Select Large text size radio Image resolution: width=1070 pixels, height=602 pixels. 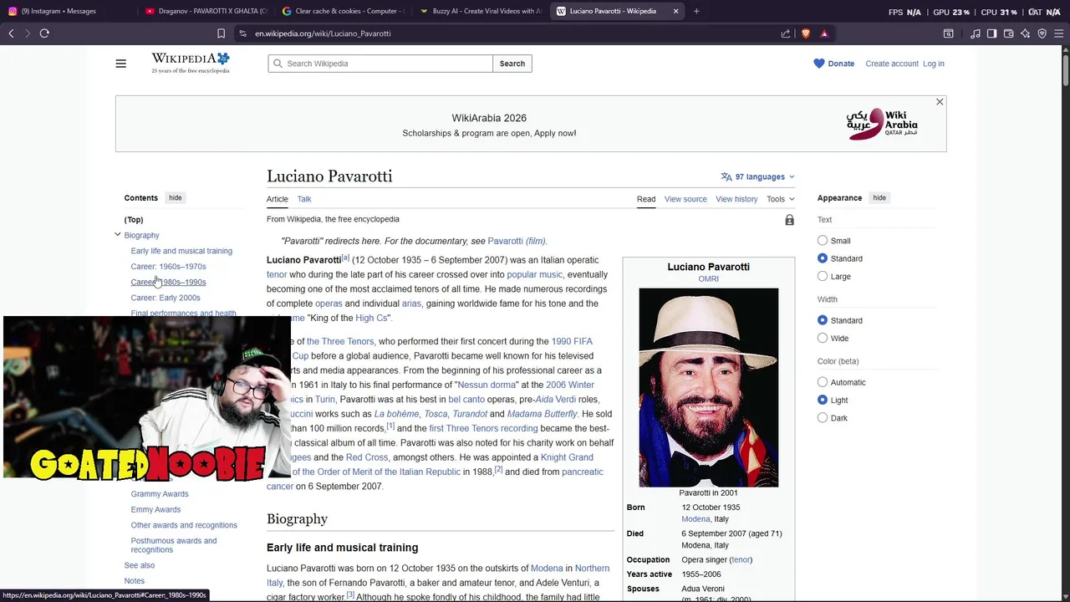(x=823, y=276)
